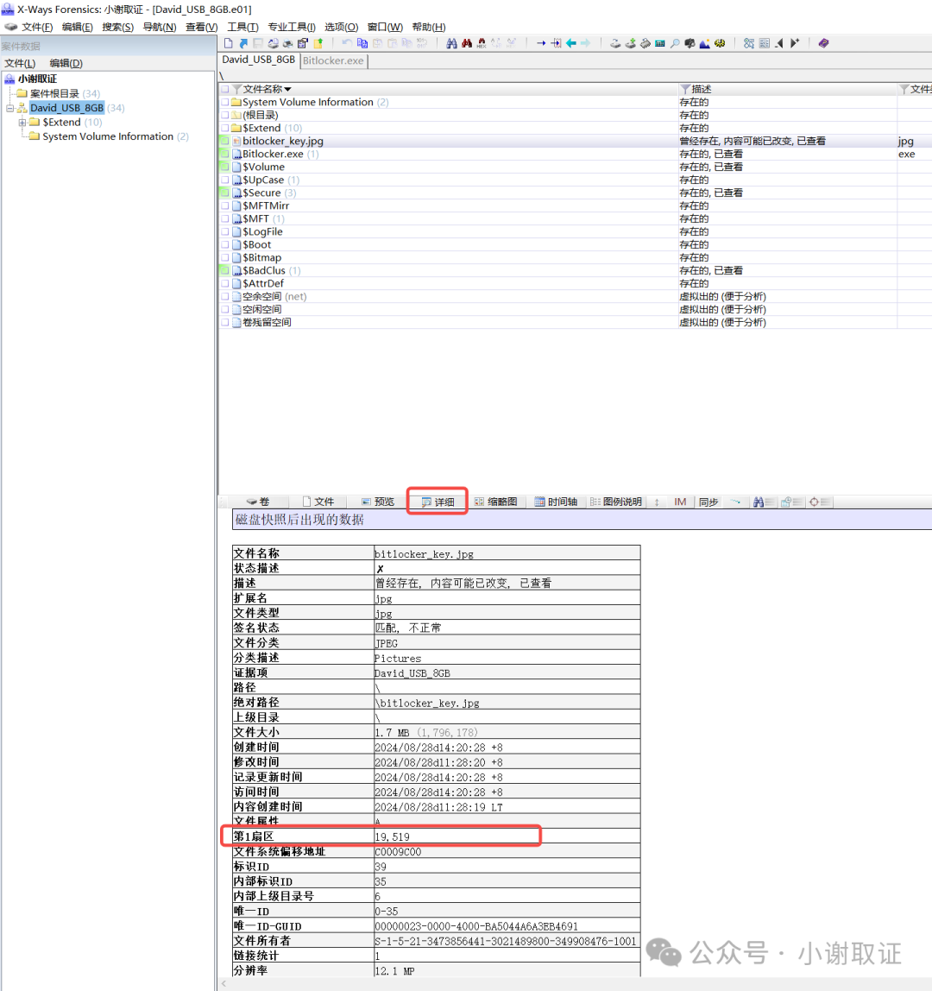The height and width of the screenshot is (991, 932).
Task: Open the Properties icon in the toolbar
Action: click(x=303, y=43)
